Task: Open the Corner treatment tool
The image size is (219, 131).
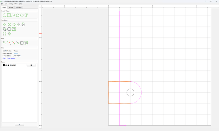Action: [x=9, y=29]
